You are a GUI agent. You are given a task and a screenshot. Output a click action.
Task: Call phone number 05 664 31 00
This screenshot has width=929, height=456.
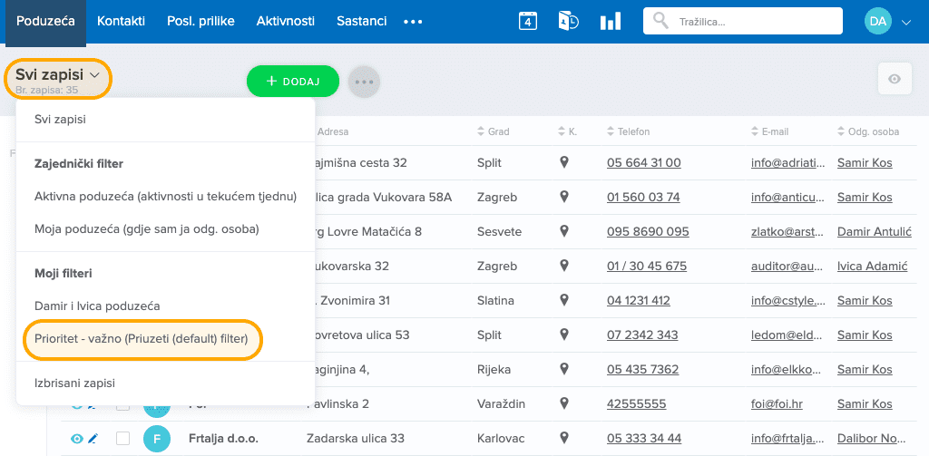[643, 162]
